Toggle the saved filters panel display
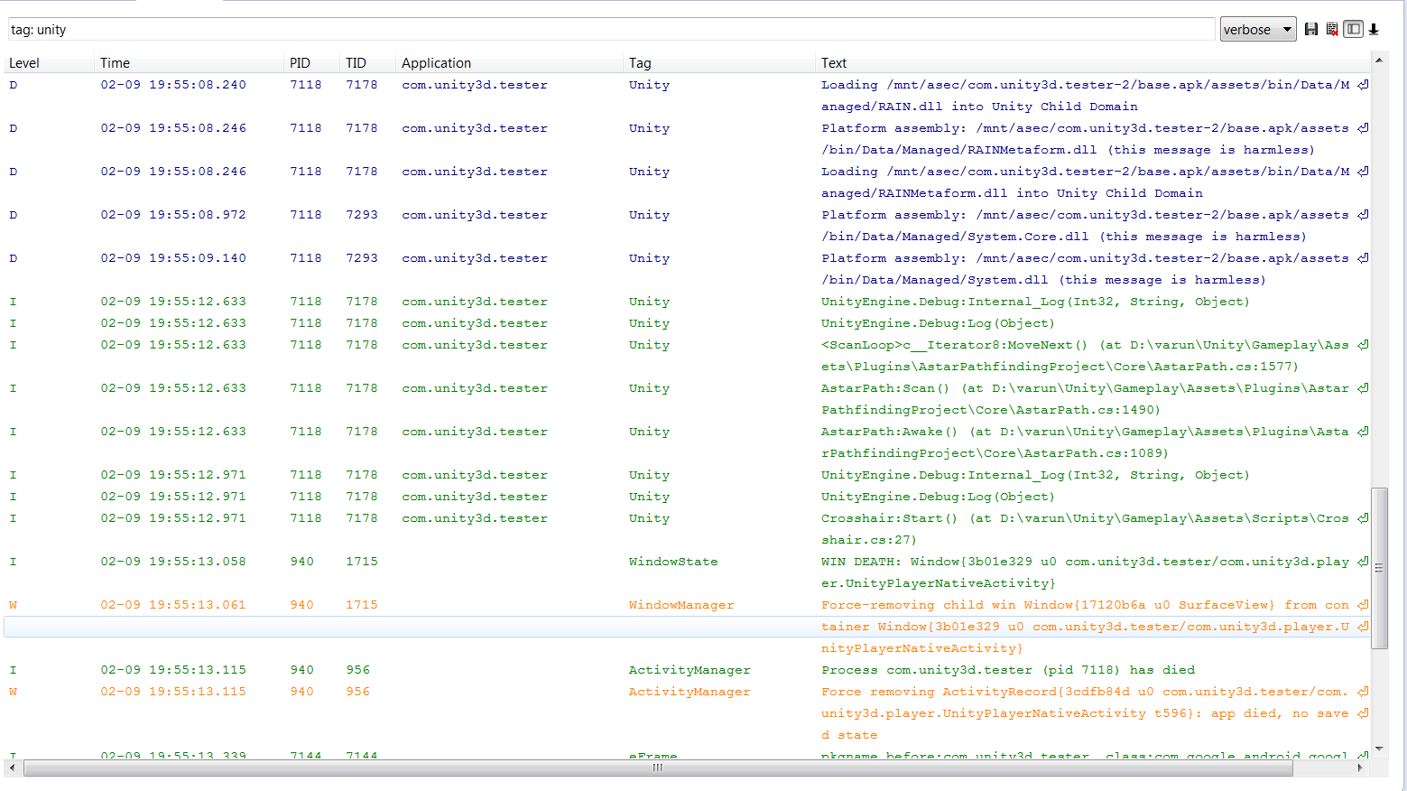 click(1353, 29)
